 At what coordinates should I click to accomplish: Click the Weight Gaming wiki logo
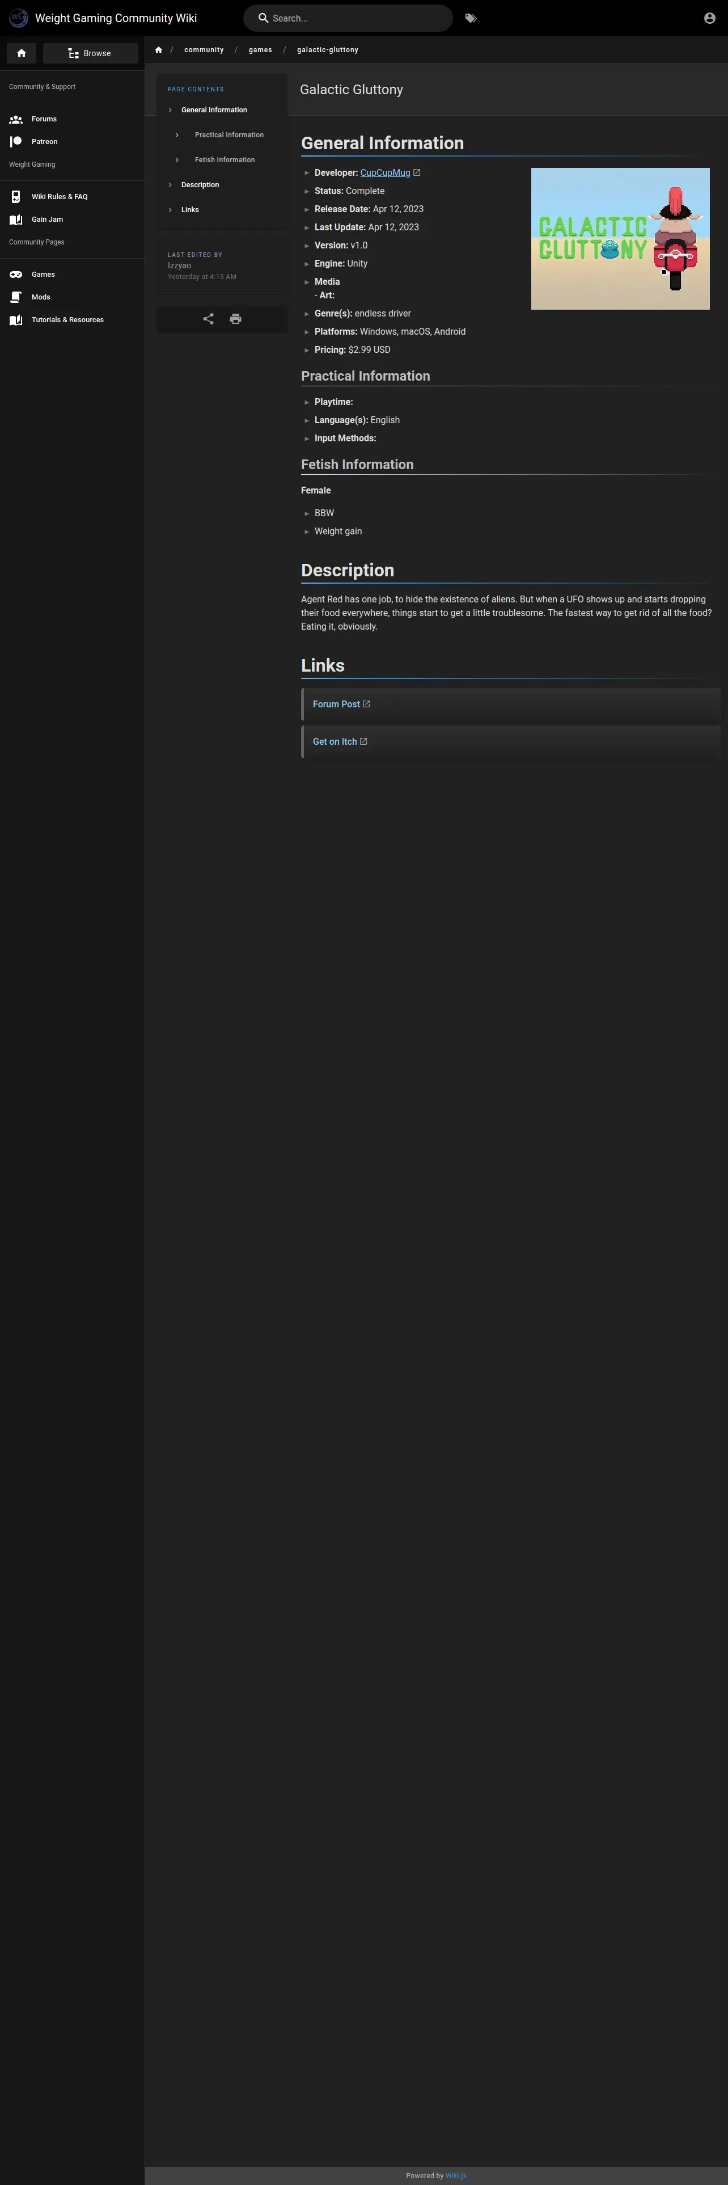[18, 18]
